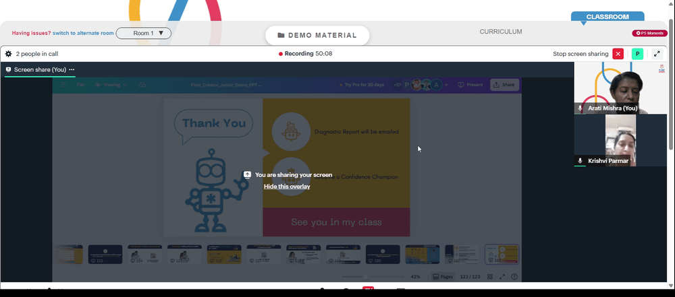Click Krishvi Parmar microphone icon
This screenshot has width=675, height=297.
(580, 161)
